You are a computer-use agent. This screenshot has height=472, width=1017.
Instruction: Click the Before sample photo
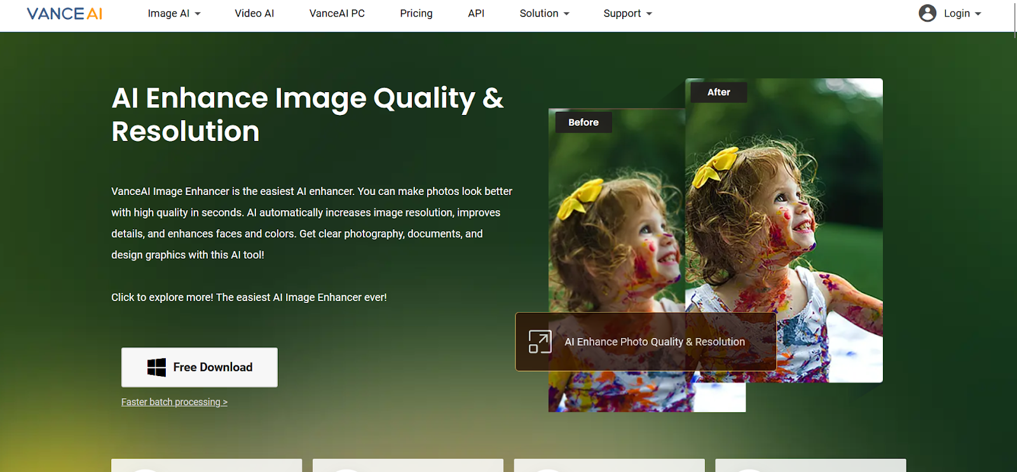617,260
